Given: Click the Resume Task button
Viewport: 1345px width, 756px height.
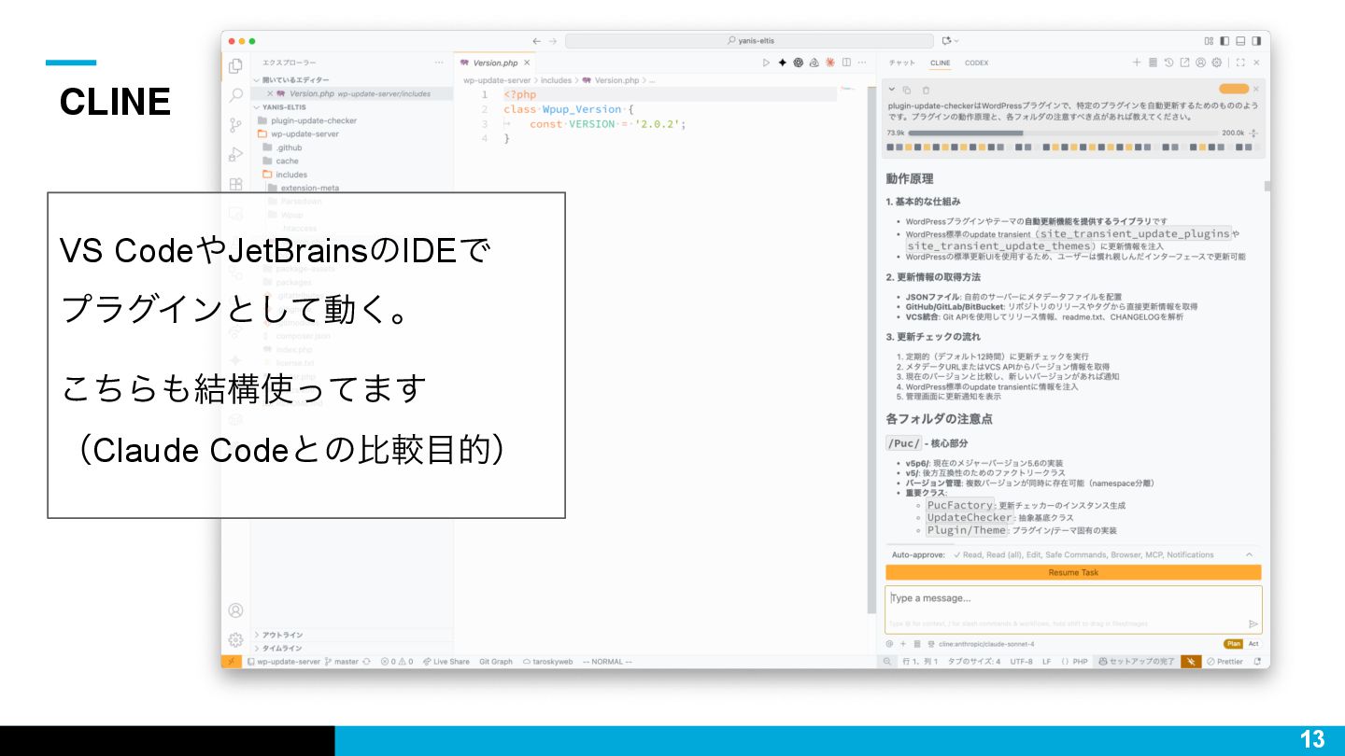Looking at the screenshot, I should click(x=1073, y=572).
